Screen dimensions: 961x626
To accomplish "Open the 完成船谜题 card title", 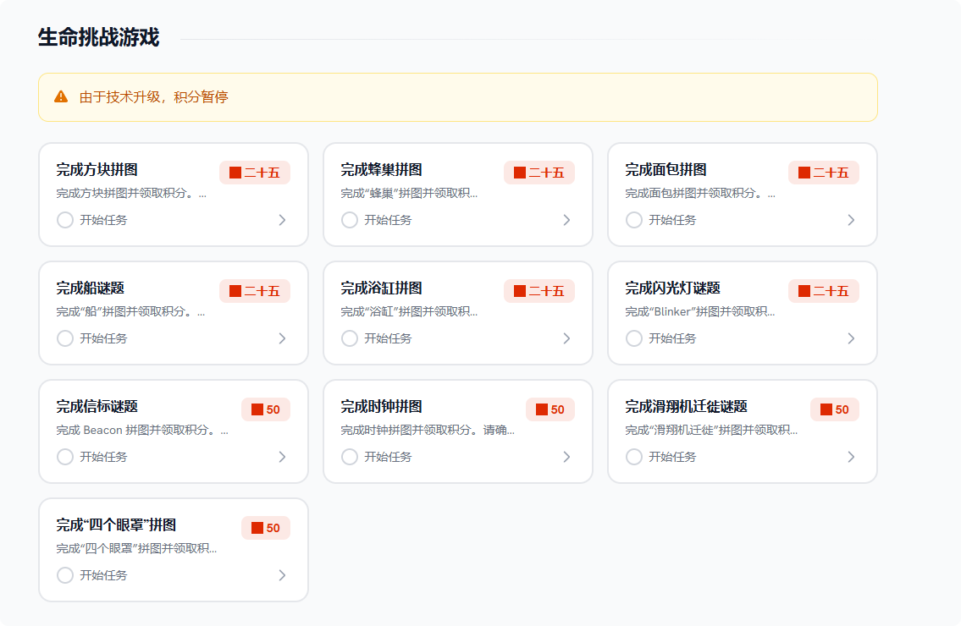I will [x=90, y=288].
